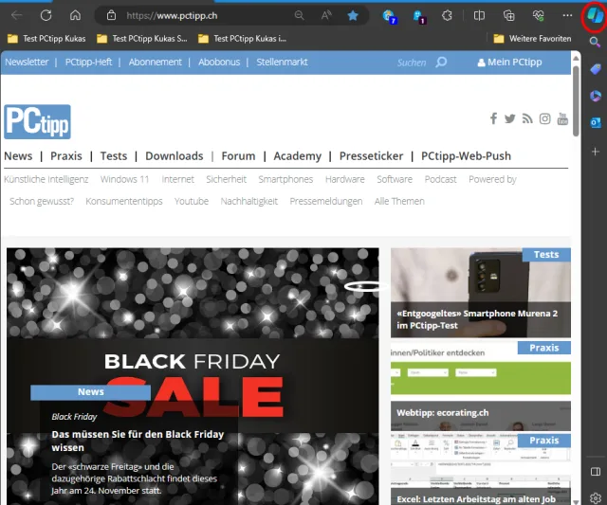Open Webtipp: ecorating.ch article
Screen dimensions: 607x505
click(x=443, y=412)
